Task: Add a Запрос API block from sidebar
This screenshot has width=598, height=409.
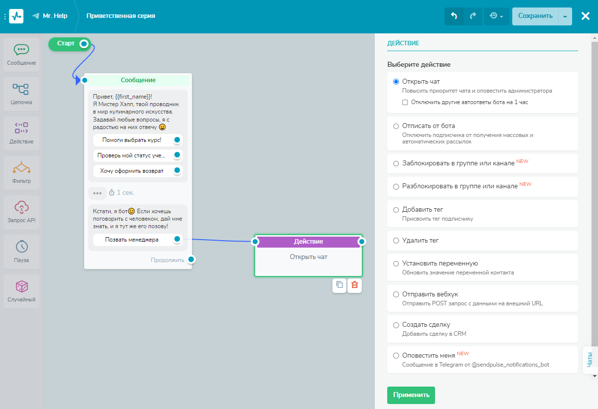Action: [21, 212]
